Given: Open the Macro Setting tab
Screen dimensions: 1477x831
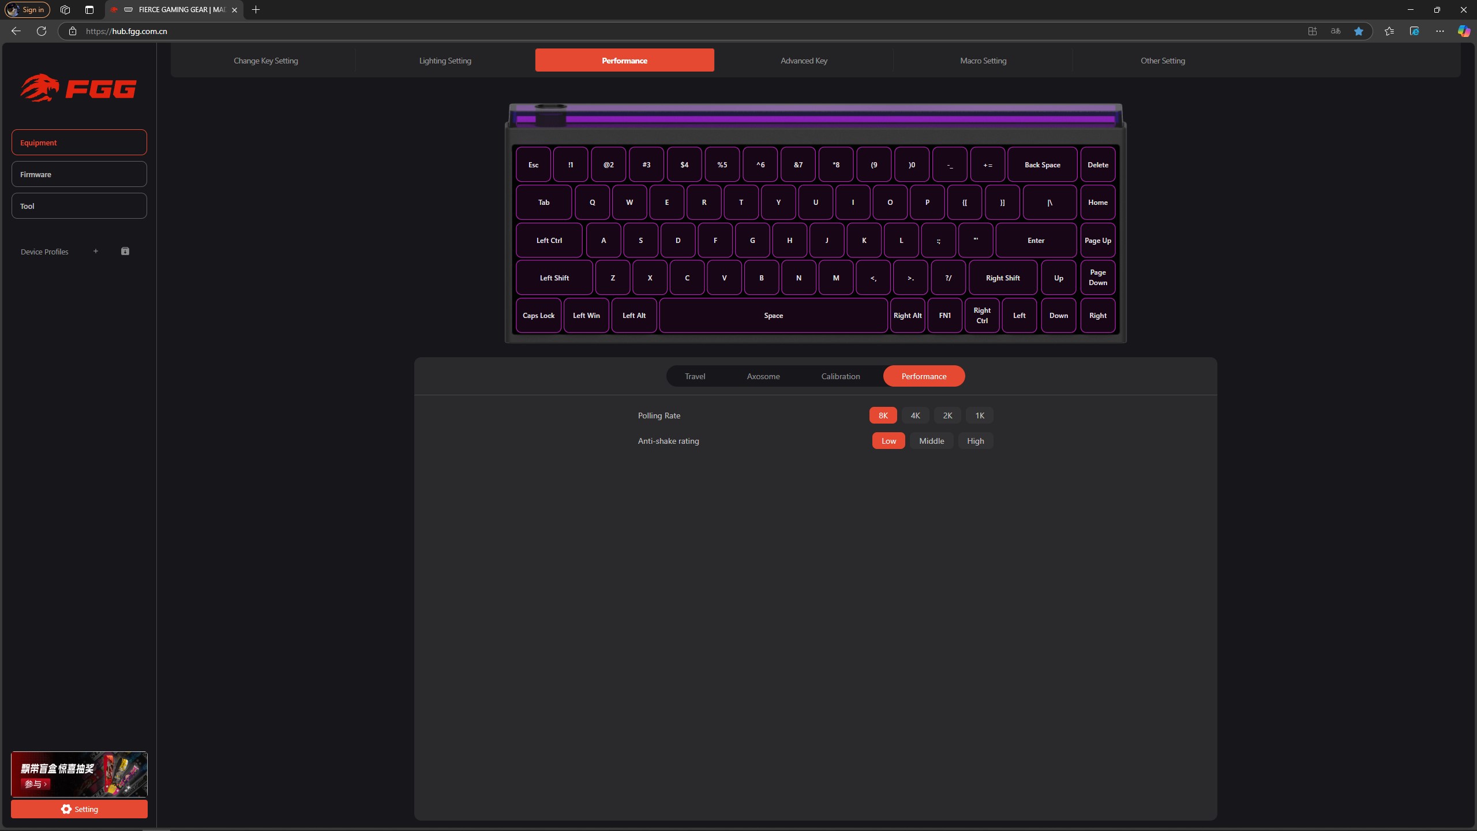Looking at the screenshot, I should (983, 61).
